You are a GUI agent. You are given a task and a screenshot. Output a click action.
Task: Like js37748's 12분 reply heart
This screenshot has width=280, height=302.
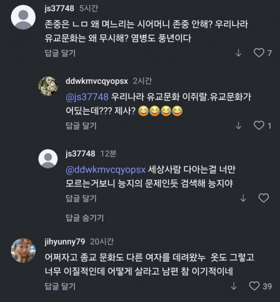264,198
